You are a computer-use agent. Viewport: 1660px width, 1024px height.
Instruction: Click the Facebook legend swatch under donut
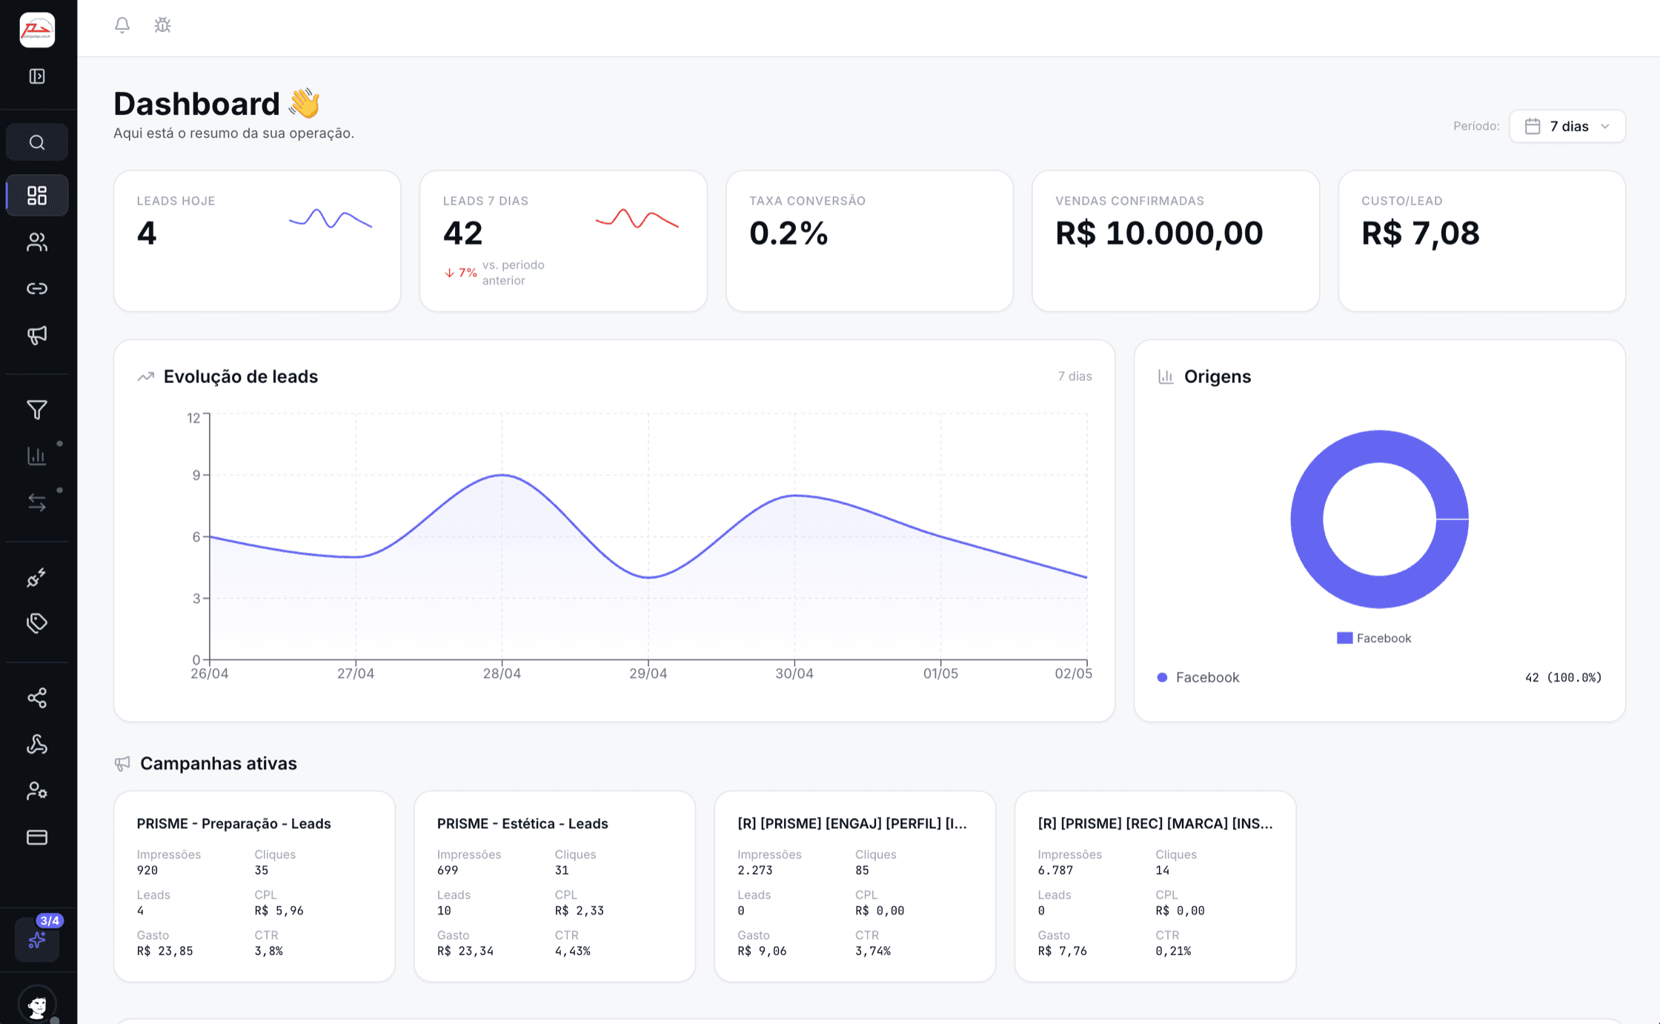[x=1344, y=638]
